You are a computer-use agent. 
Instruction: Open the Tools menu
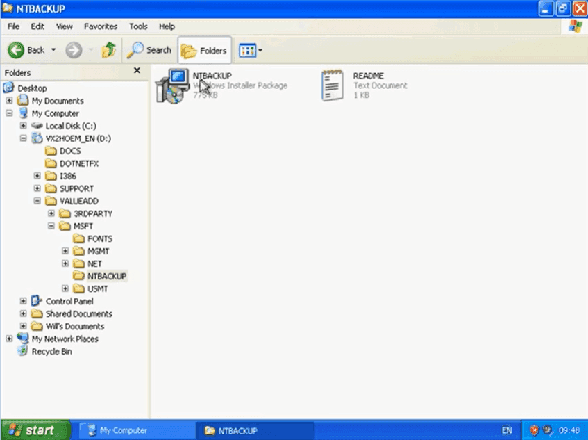coord(138,26)
